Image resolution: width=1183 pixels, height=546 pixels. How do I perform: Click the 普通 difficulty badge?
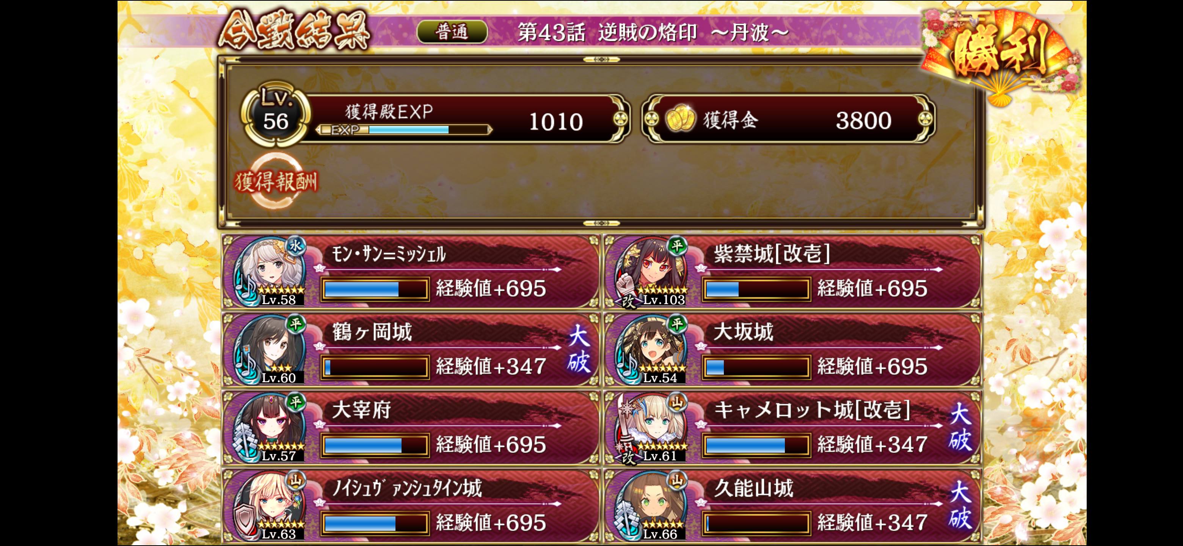452,32
